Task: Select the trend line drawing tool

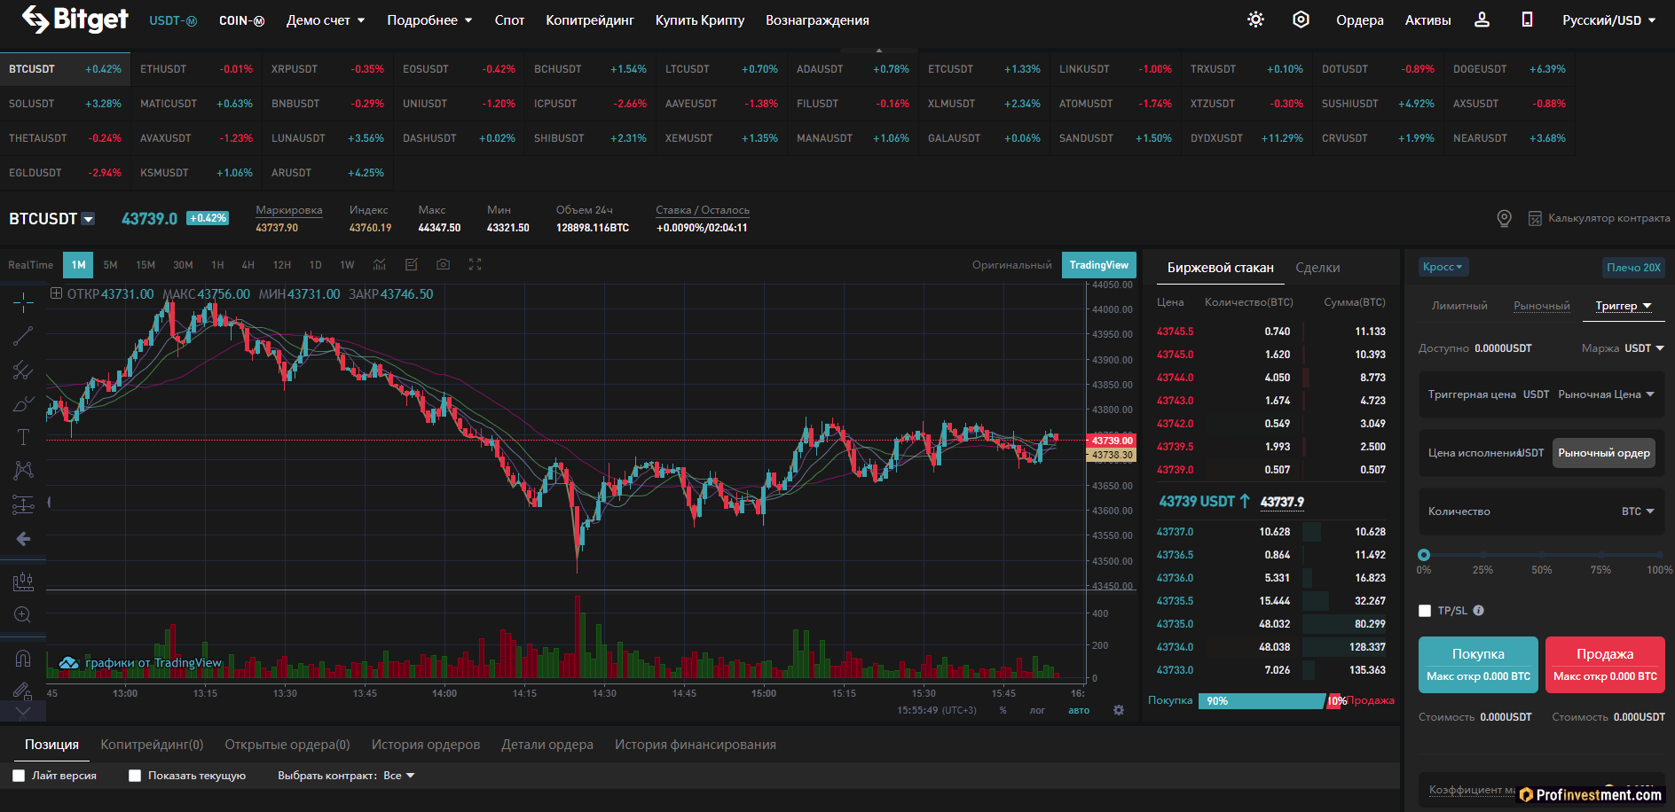Action: (x=23, y=336)
